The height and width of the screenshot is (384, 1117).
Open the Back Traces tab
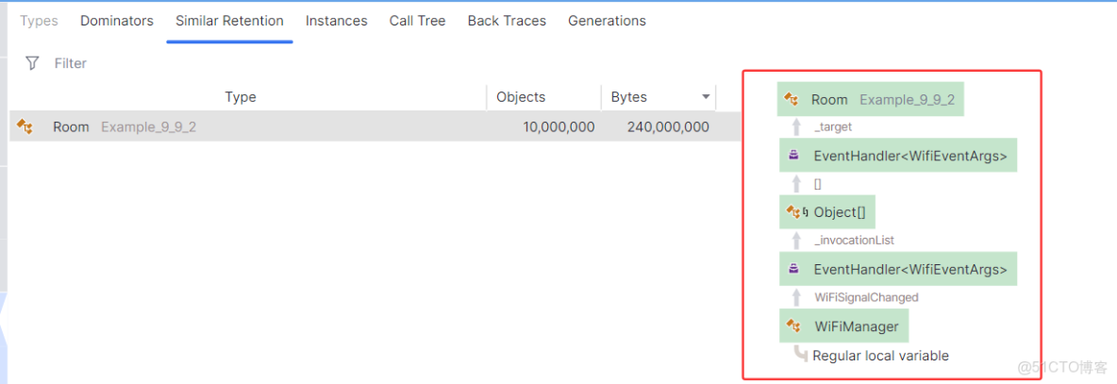pyautogui.click(x=507, y=21)
